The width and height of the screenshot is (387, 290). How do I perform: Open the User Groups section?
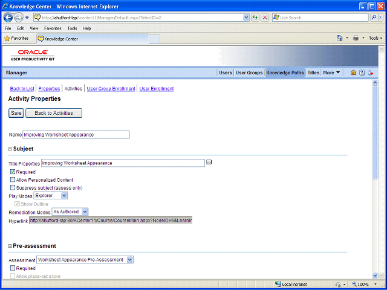click(x=249, y=72)
